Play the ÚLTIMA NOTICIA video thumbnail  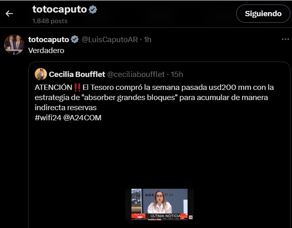click(x=159, y=205)
